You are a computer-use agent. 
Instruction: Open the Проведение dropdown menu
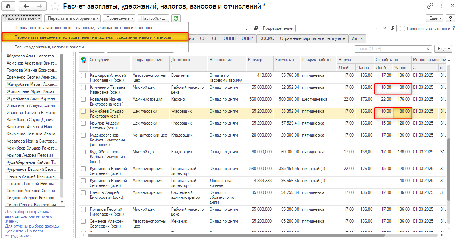[x=119, y=18]
